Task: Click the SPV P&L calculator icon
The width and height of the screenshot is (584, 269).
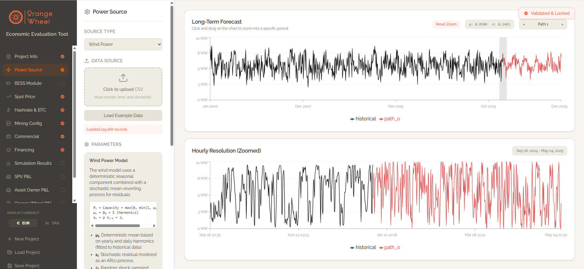Action: pyautogui.click(x=8, y=177)
